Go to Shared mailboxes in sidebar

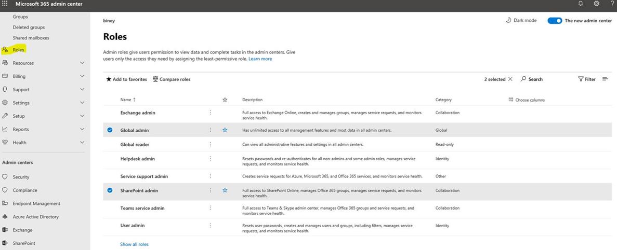(x=31, y=38)
